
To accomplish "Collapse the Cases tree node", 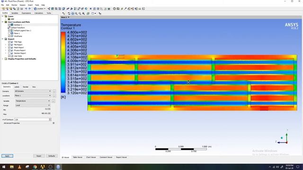I will (x=2, y=17).
